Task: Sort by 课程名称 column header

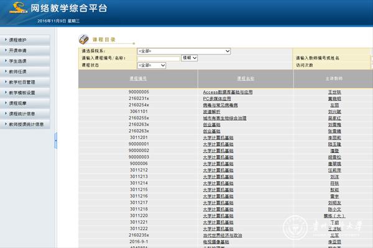Action: (x=246, y=79)
